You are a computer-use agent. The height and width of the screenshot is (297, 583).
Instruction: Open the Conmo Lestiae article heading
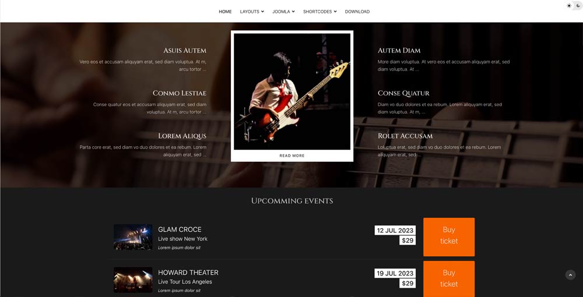pyautogui.click(x=180, y=93)
